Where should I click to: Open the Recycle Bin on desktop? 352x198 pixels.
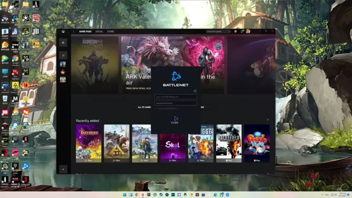click(x=5, y=100)
